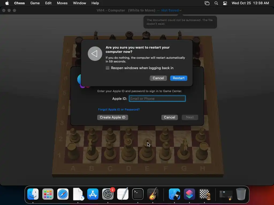Open the Help menu
The height and width of the screenshot is (205, 274).
(95, 3)
